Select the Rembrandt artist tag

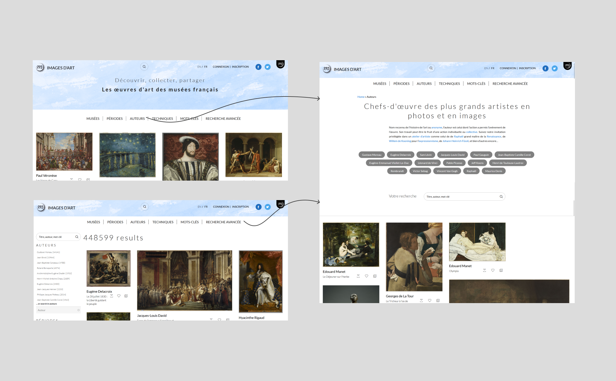397,171
